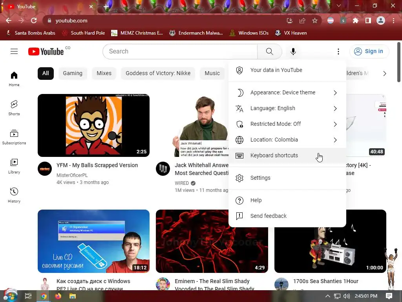Toggle the YouTube three-dot settings menu
This screenshot has height=302, width=402.
tap(338, 52)
